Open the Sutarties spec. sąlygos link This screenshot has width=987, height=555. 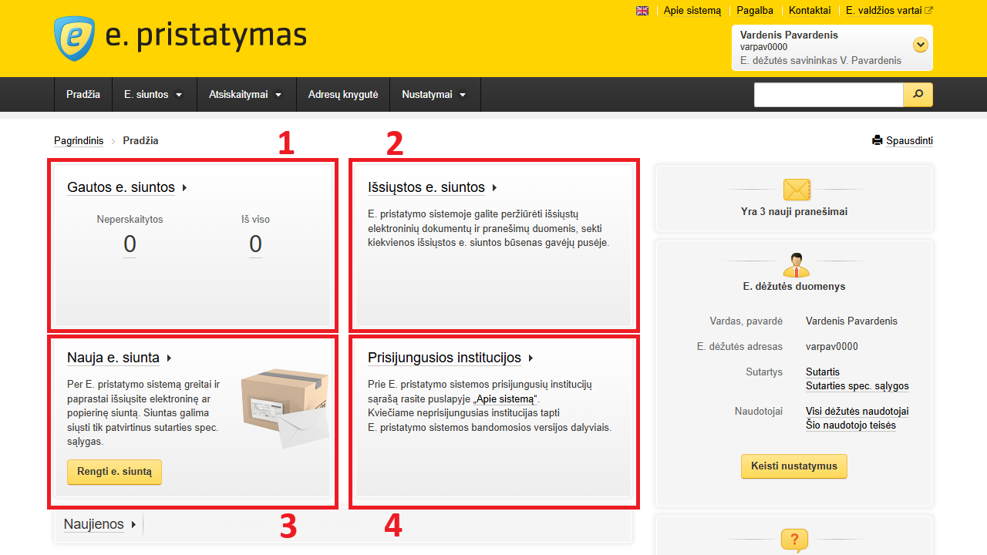857,386
